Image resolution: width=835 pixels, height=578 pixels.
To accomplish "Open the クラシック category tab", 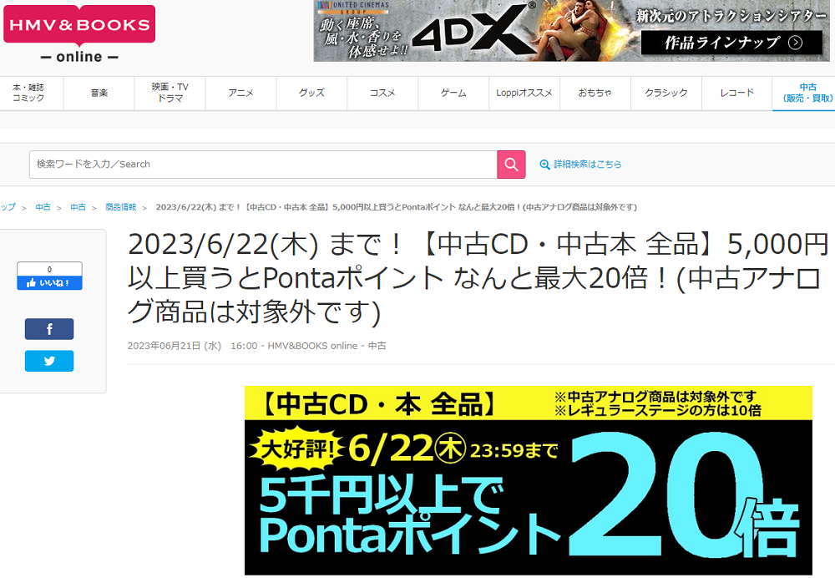I will pyautogui.click(x=666, y=93).
